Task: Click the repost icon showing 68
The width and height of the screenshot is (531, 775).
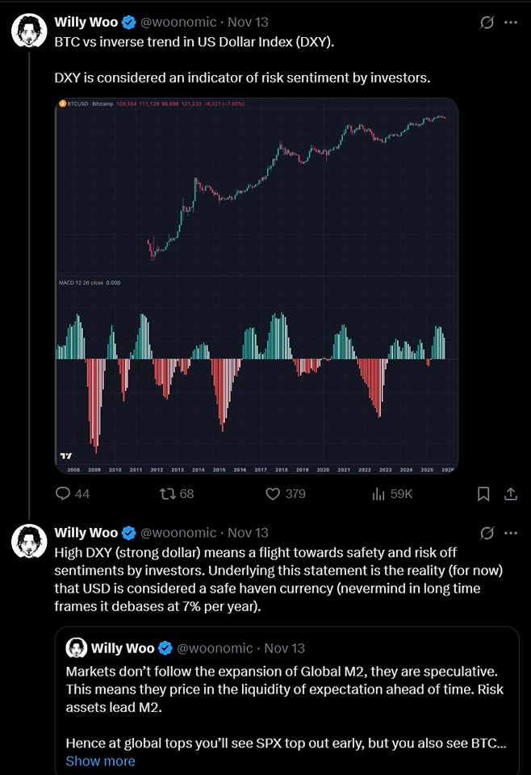Action: (x=168, y=493)
